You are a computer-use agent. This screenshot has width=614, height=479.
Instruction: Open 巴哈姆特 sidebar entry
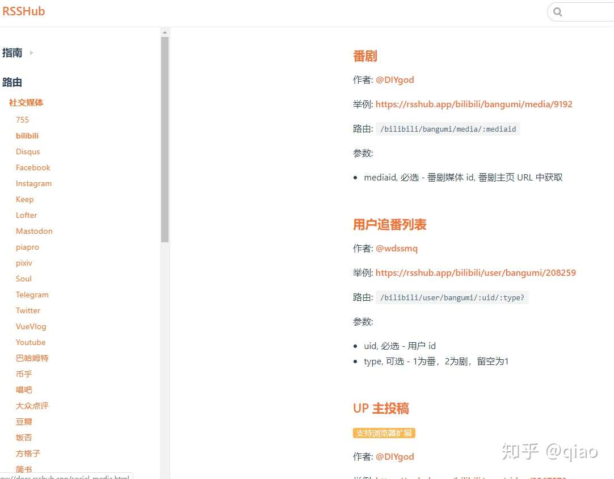(32, 358)
